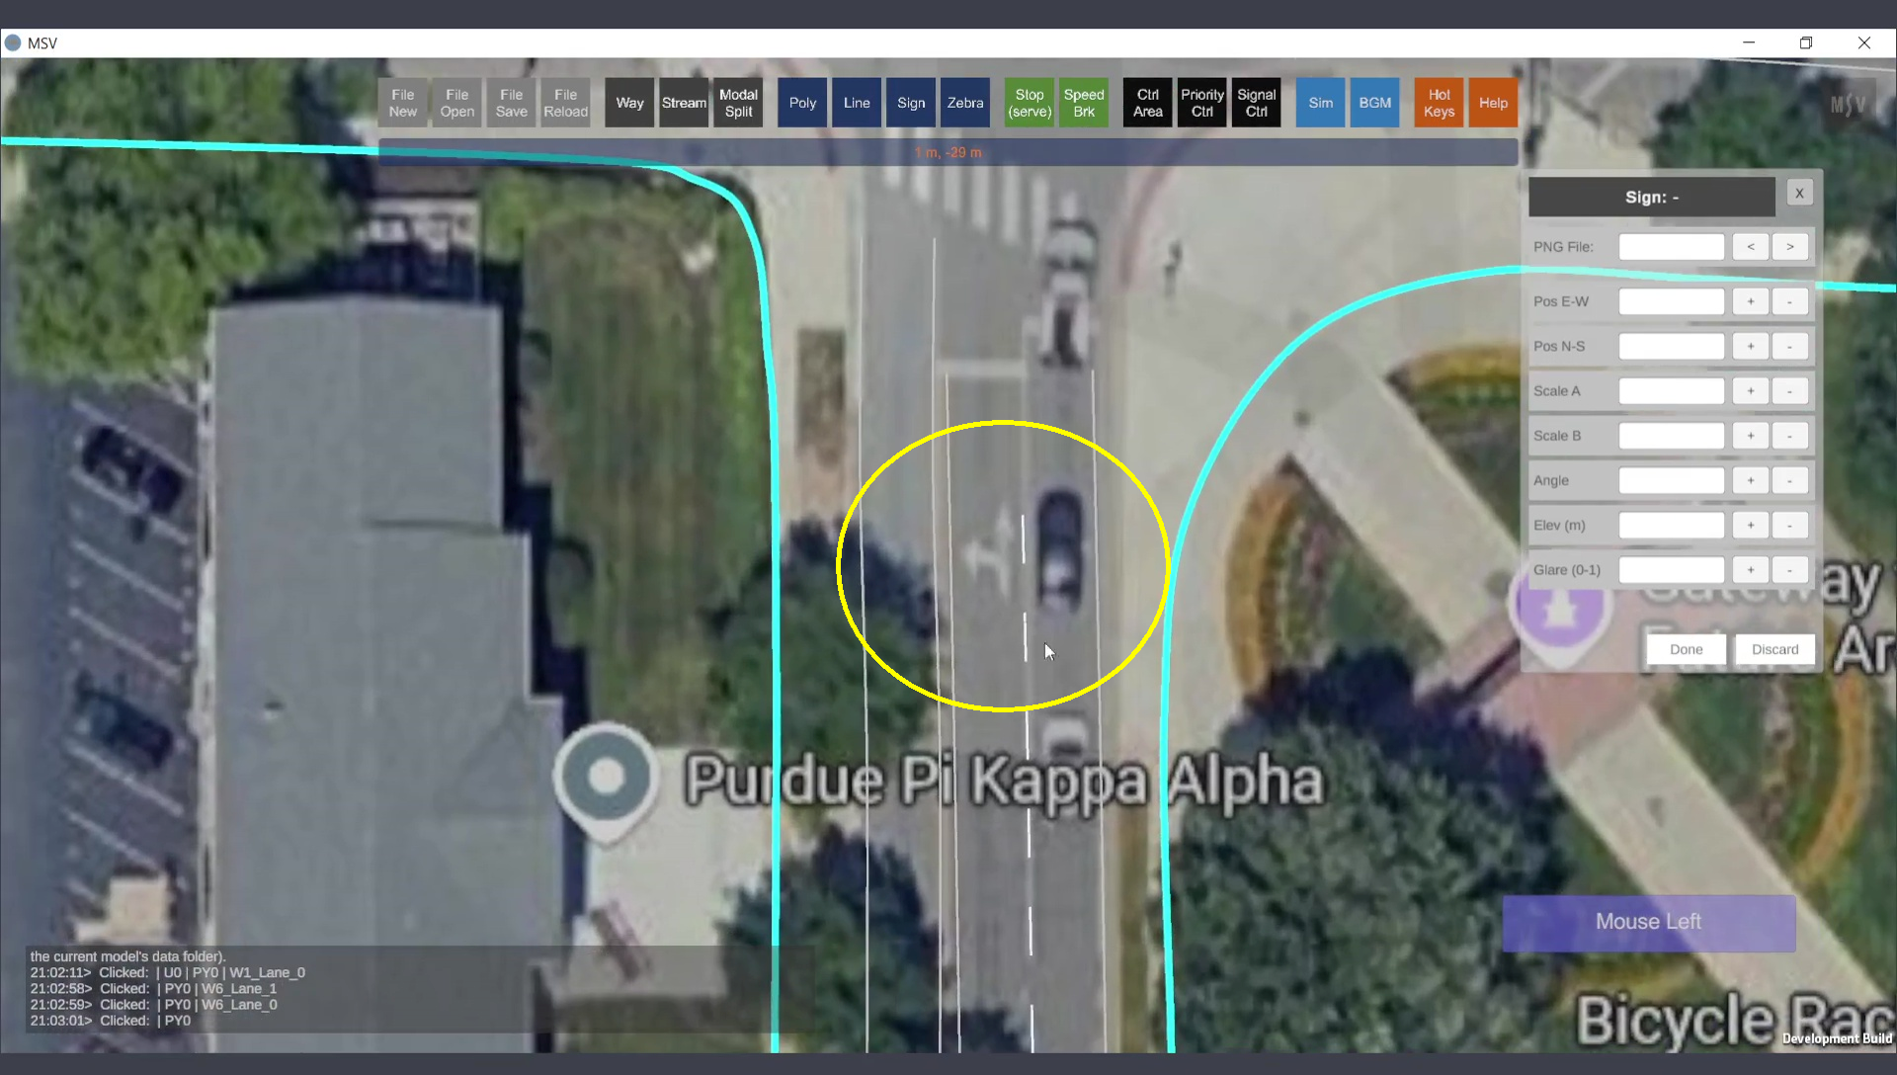Click the Way tool button
Image resolution: width=1897 pixels, height=1075 pixels.
tap(629, 103)
